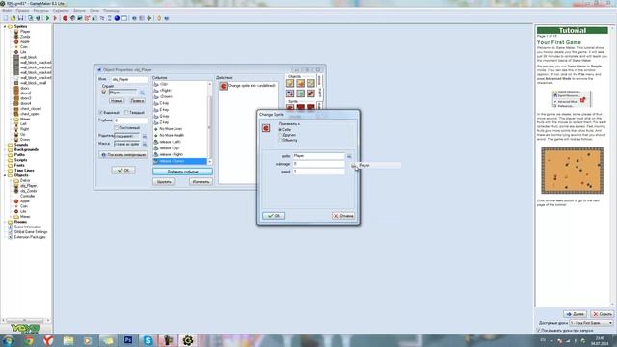The image size is (617, 347).
Task: Open Photoshop from the taskbar
Action: (128, 340)
